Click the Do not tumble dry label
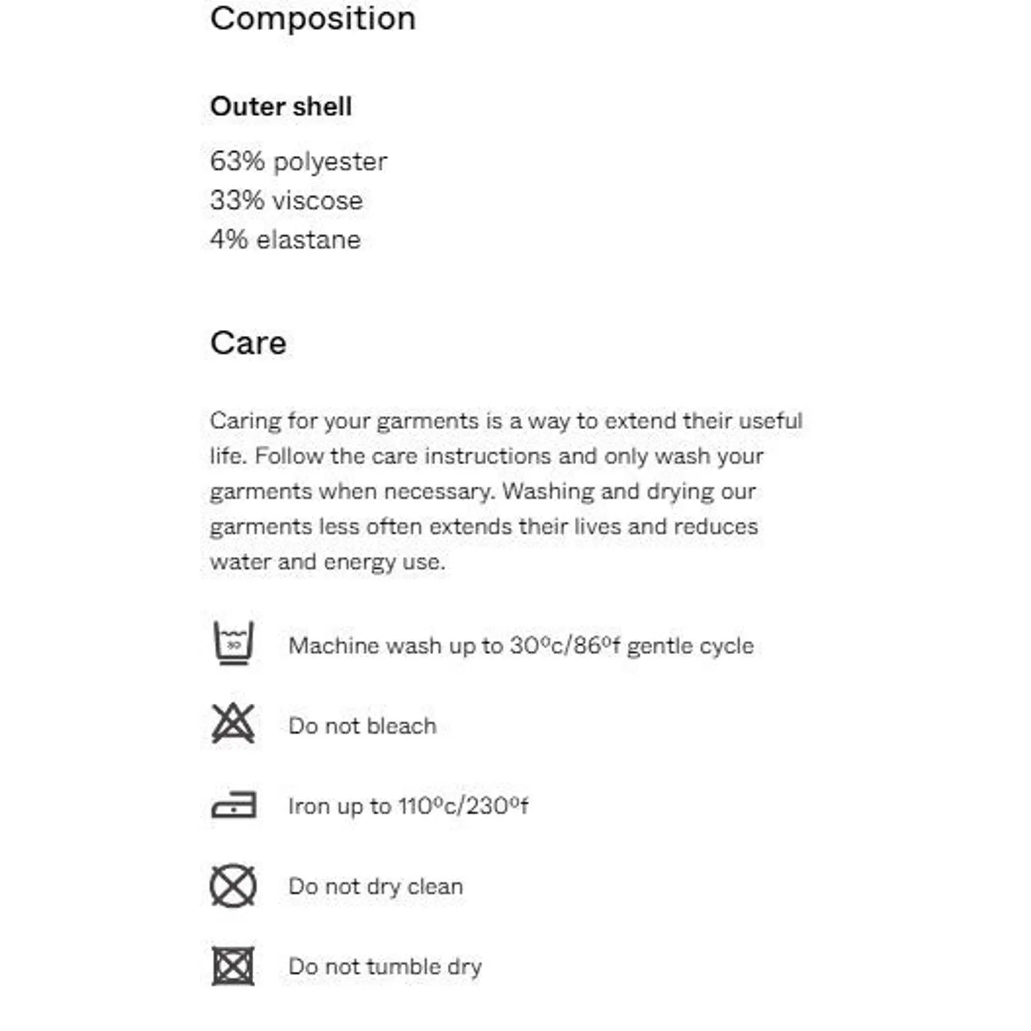1031x1031 pixels. pos(385,967)
